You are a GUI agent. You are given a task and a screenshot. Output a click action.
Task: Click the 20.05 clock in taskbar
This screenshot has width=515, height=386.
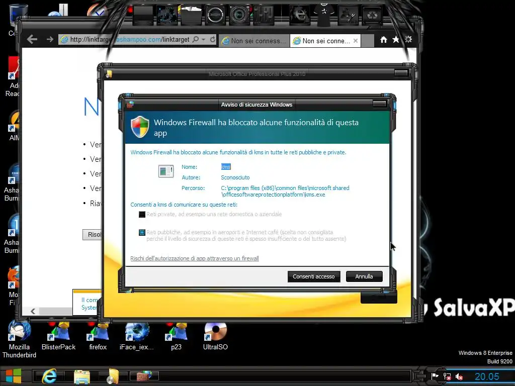coord(487,376)
